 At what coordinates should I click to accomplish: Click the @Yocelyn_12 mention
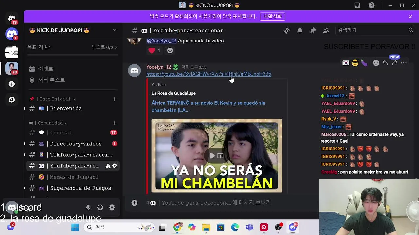coord(161,41)
